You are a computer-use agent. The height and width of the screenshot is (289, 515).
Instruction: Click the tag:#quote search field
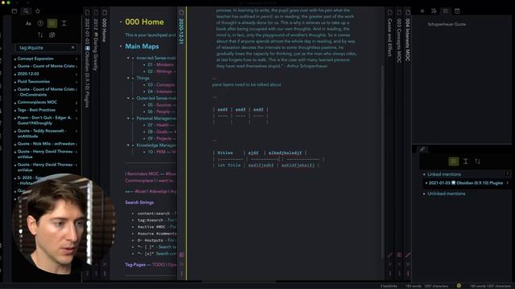point(46,47)
